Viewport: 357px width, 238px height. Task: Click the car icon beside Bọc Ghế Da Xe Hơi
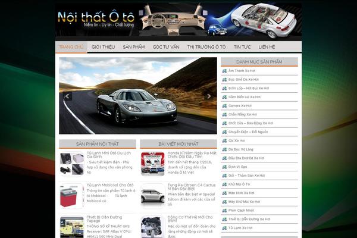(224, 80)
